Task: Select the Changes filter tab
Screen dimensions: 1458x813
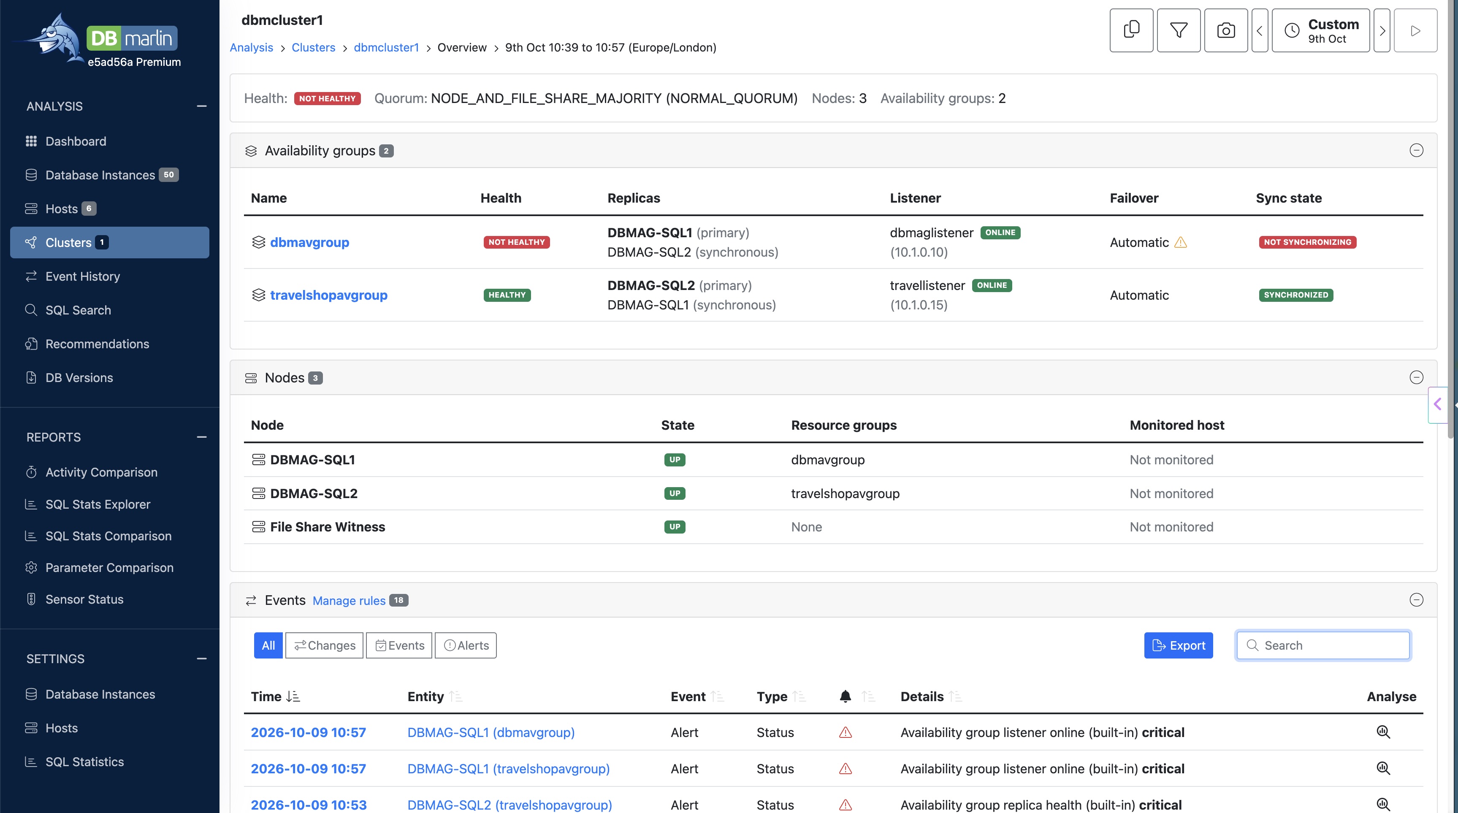Action: click(324, 645)
